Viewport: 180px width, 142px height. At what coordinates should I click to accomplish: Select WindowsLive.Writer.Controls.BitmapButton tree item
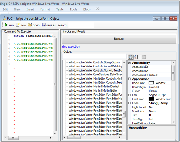pos(94,62)
